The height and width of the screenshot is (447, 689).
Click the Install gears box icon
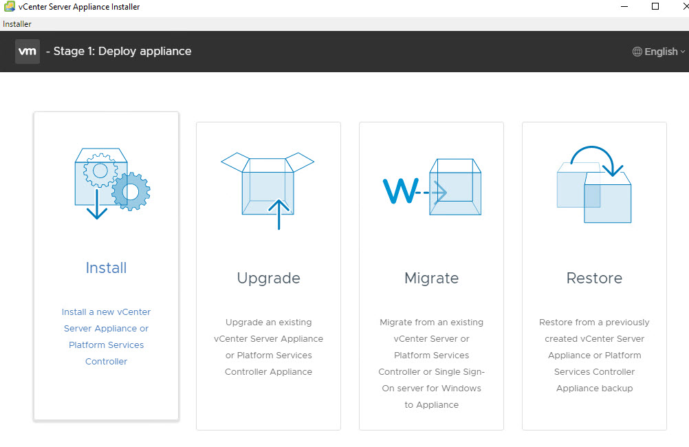(x=111, y=182)
